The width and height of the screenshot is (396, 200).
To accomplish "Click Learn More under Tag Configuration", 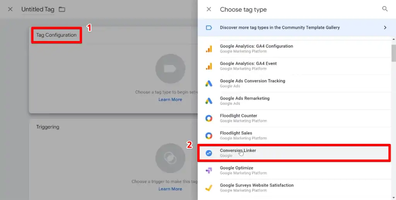I will point(170,99).
